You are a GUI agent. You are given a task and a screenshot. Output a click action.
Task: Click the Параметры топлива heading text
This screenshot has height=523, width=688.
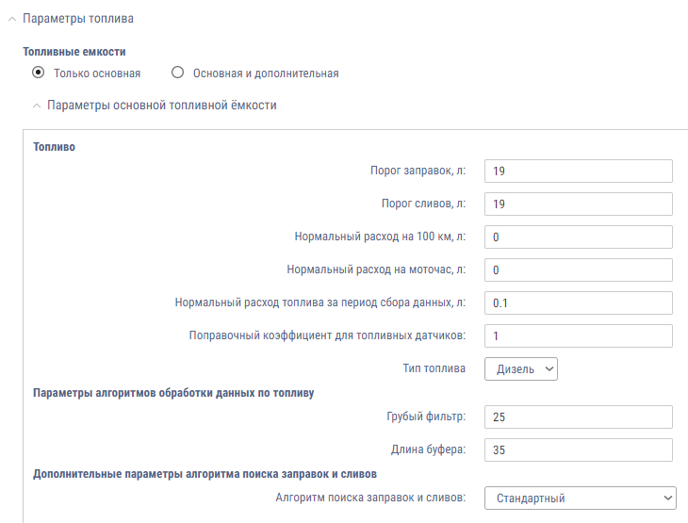(x=77, y=19)
